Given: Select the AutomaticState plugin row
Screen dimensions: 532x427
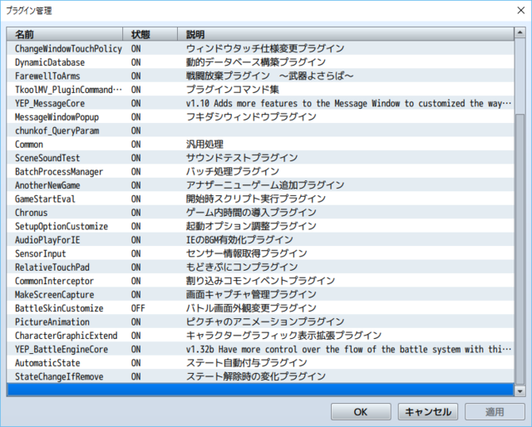Looking at the screenshot, I should coord(260,363).
